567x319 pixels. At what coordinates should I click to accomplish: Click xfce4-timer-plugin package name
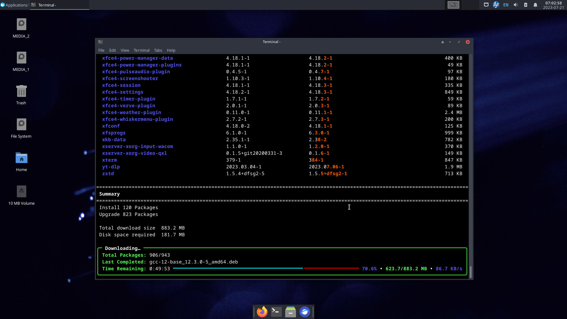click(129, 99)
